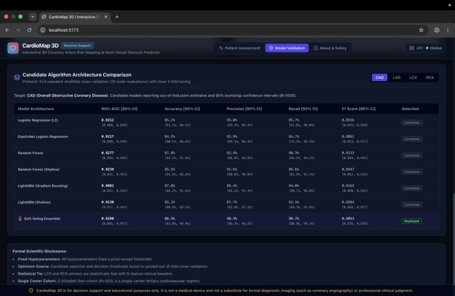Click the trophy icon on Soft-Voting Ensemble row
455x296 pixels.
pyautogui.click(x=20, y=219)
